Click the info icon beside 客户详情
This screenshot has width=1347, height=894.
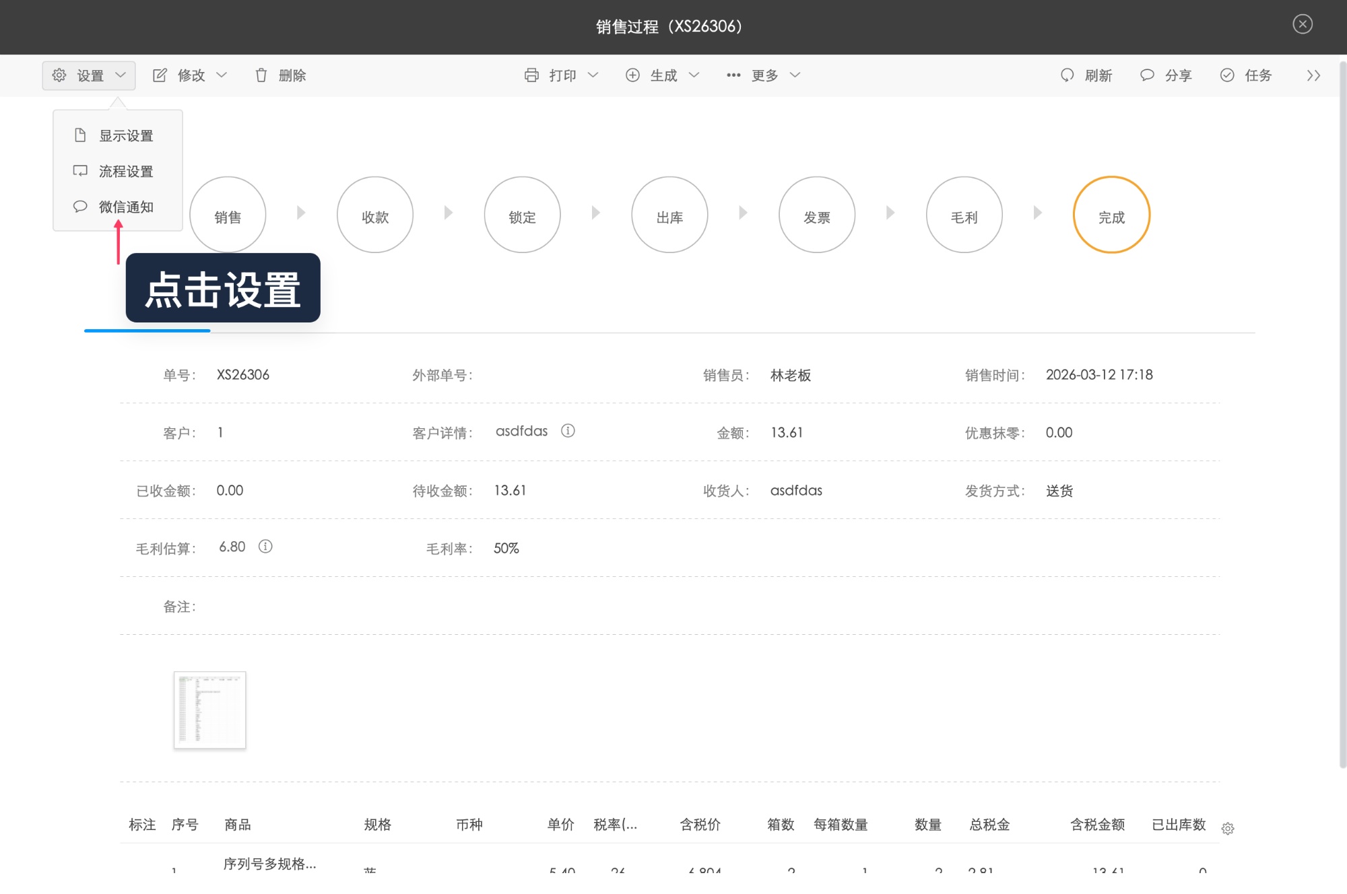[x=568, y=431]
